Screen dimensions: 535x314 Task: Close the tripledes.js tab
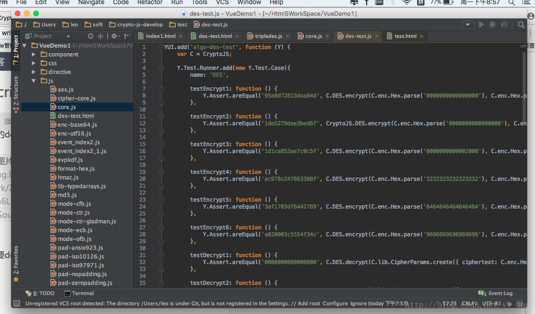point(287,36)
